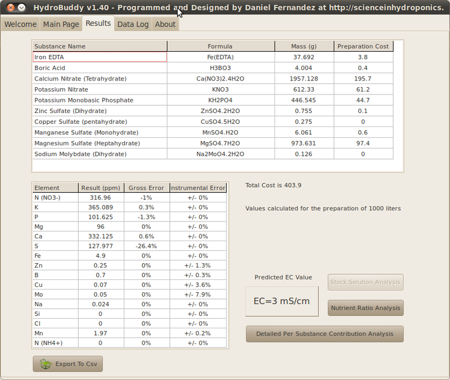
Task: Select the Potassium Nitrate name cell
Action: [100, 89]
